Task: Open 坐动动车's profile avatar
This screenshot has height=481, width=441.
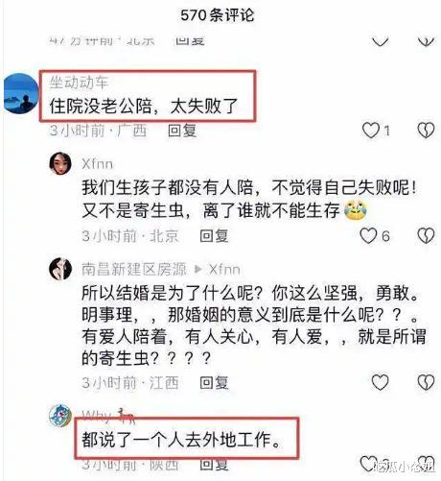Action: click(21, 93)
